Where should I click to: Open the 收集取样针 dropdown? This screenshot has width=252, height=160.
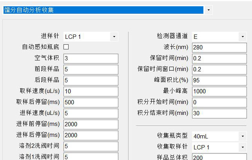pyautogui.click(x=243, y=147)
